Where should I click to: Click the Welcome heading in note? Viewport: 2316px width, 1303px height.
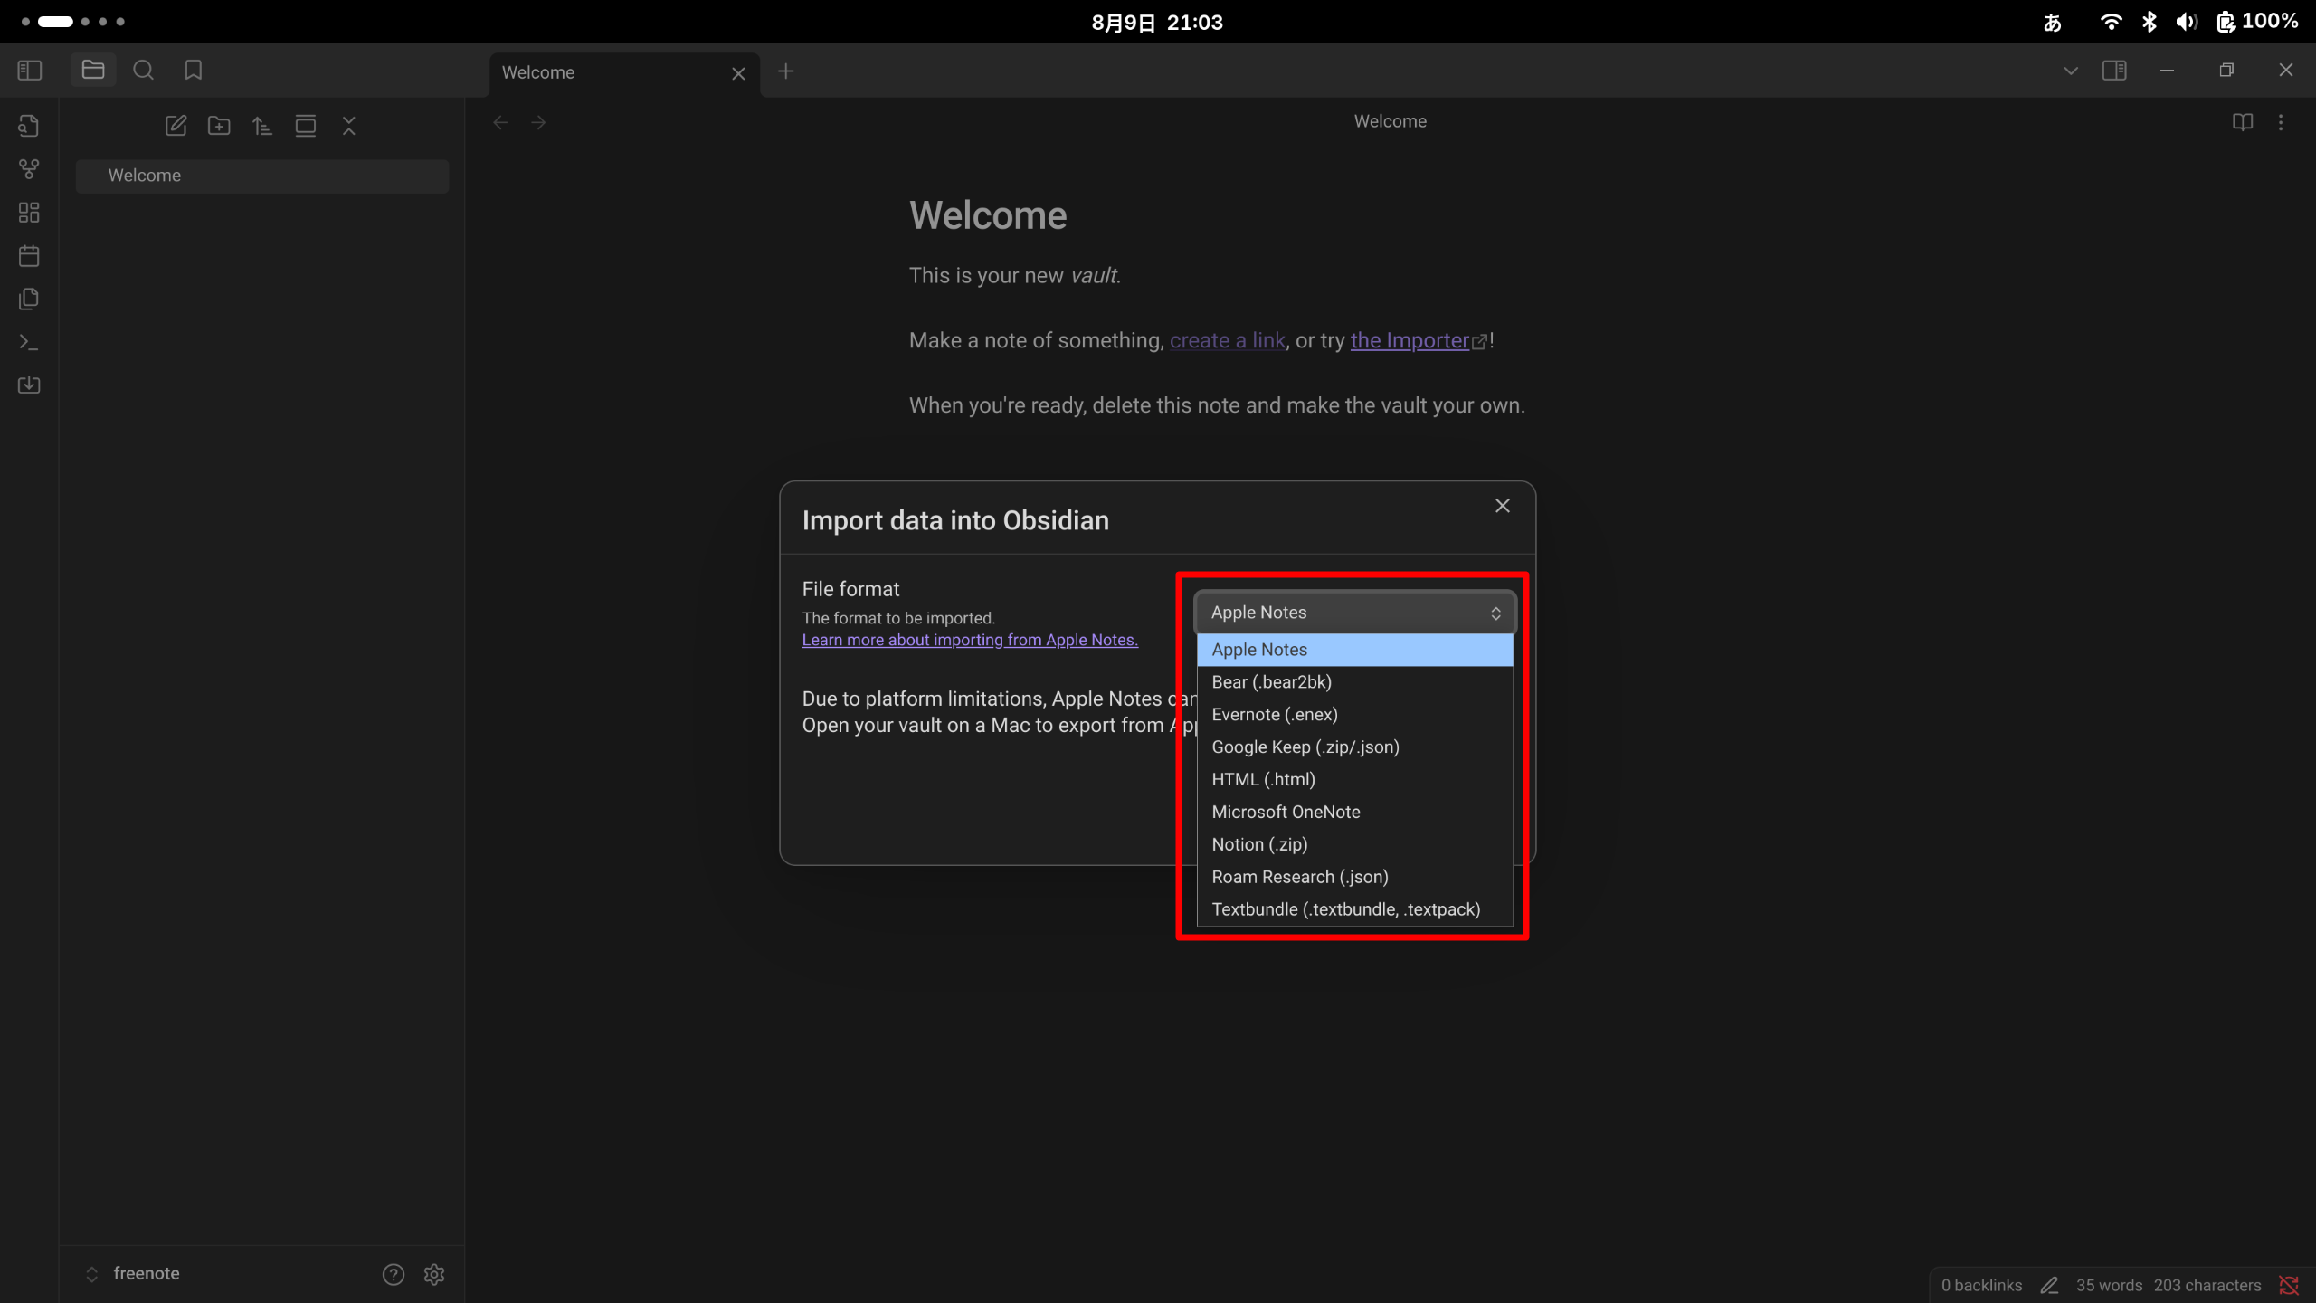[x=988, y=215]
